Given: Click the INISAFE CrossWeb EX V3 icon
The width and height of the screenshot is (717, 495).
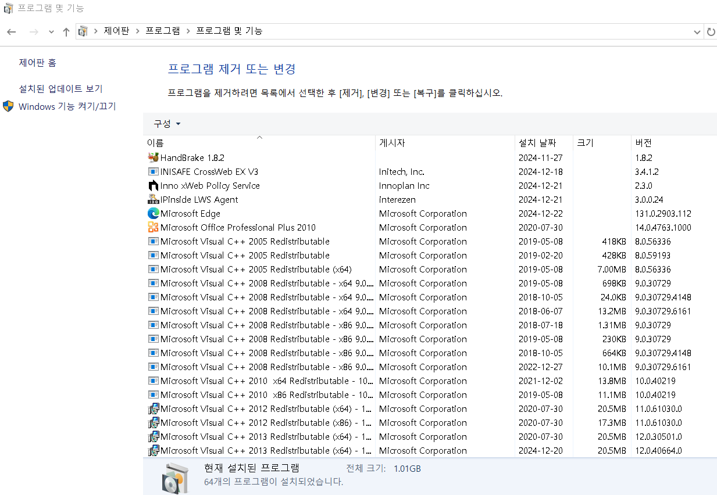Looking at the screenshot, I should (154, 171).
